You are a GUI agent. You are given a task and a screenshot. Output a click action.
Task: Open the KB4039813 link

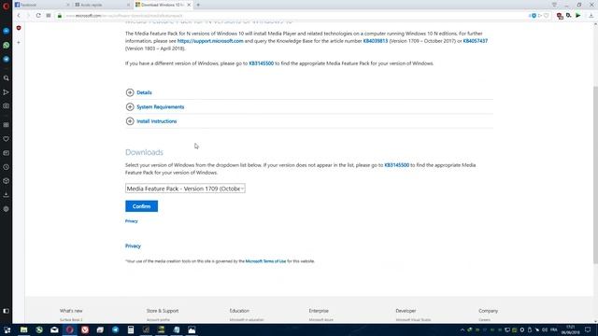376,41
